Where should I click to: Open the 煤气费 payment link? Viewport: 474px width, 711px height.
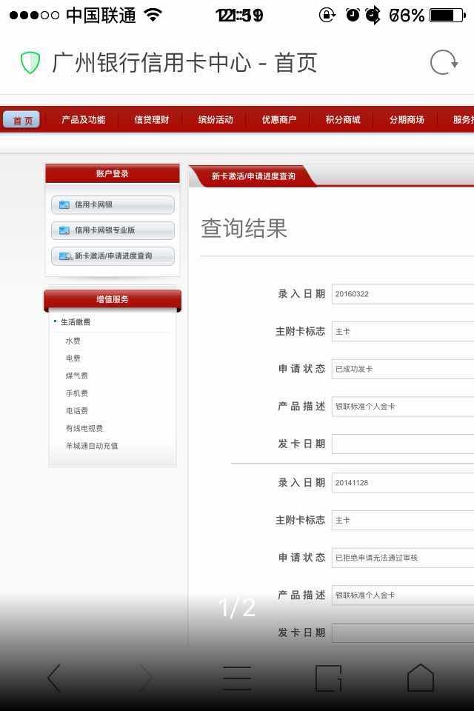click(x=77, y=376)
